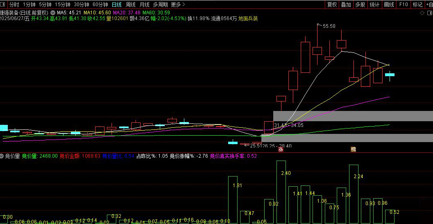
Task: Click the MA60: 30.59 label
Action: point(156,13)
